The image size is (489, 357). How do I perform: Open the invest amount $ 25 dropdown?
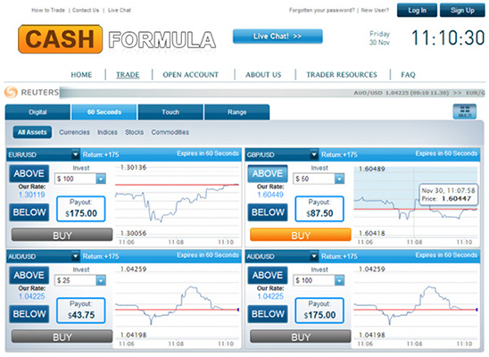tap(101, 280)
